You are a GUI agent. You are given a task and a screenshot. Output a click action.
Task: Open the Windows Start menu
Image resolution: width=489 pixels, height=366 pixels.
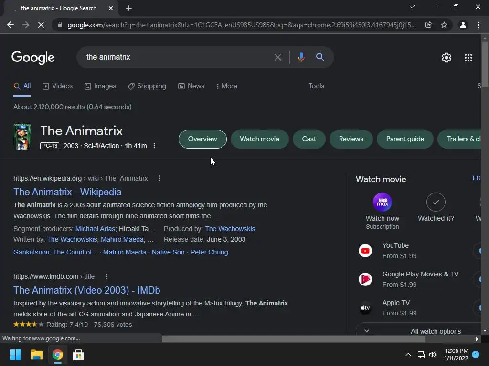15,355
